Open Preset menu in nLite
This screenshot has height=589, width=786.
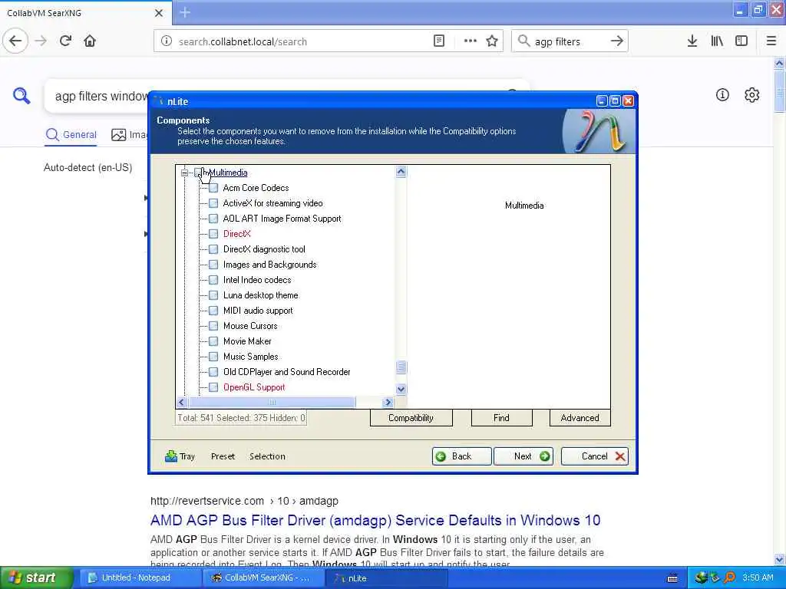click(223, 456)
